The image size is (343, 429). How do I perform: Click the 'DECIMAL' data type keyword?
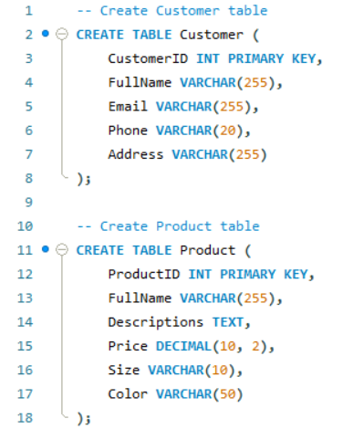(x=184, y=346)
